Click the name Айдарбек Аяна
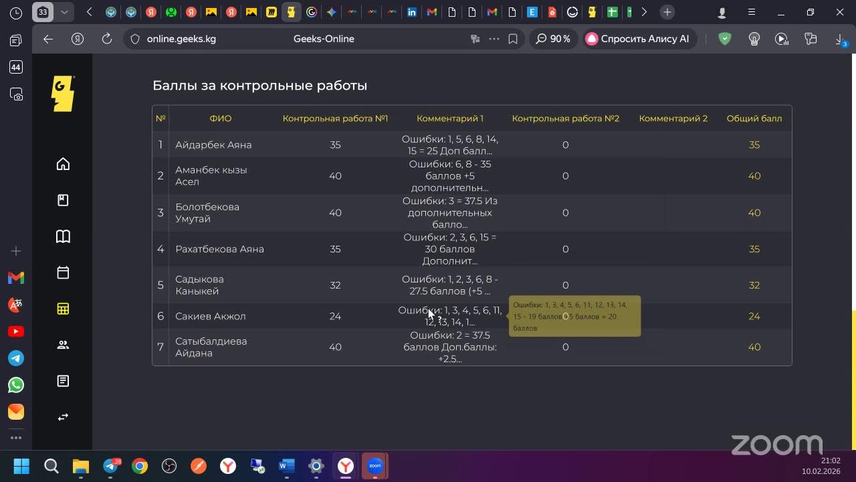The width and height of the screenshot is (856, 482). [x=213, y=145]
